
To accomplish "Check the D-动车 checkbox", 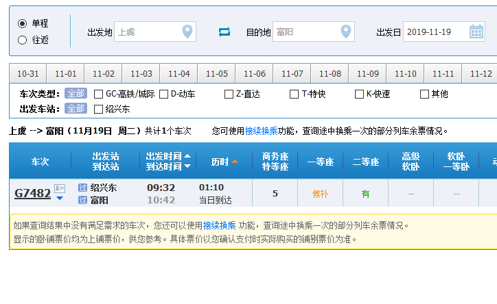I will (x=163, y=94).
